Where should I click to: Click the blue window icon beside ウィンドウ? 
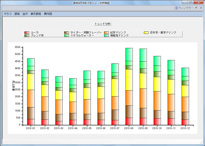pyautogui.click(x=176, y=8)
